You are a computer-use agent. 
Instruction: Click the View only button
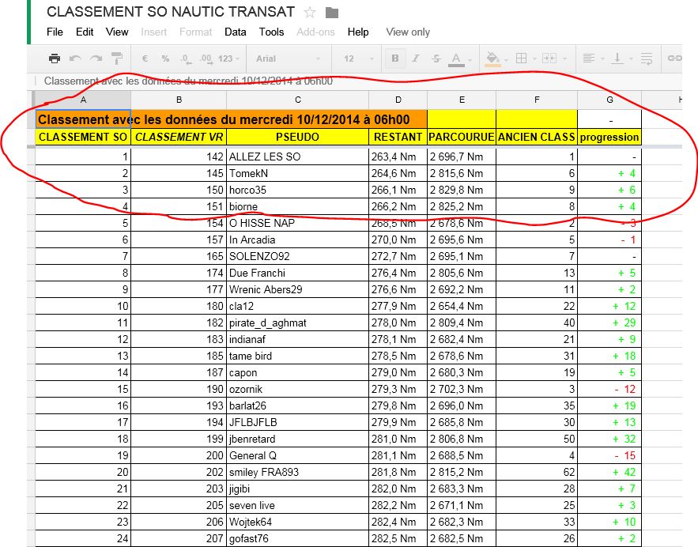(x=408, y=32)
